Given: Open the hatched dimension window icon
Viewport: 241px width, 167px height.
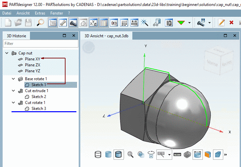Looking at the screenshot, I should pyautogui.click(x=124, y=23).
